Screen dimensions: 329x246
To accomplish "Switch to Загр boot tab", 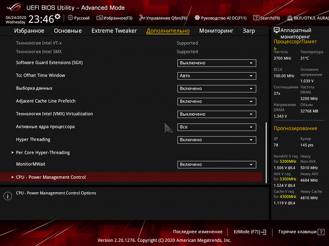I will 249,31.
